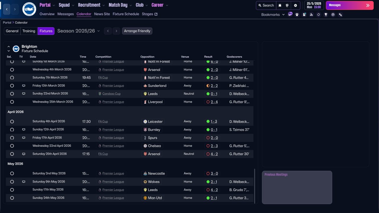The image size is (379, 213).
Task: Select the Fixtures calendar tab
Action: 46,31
